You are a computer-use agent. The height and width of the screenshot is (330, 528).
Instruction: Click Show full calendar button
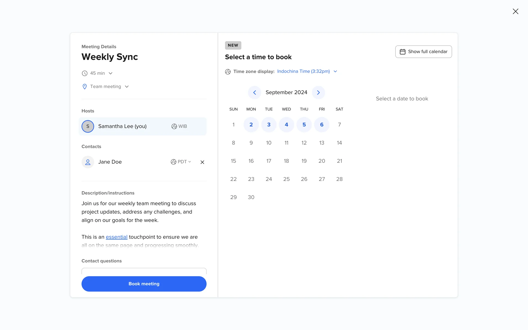[x=423, y=52]
